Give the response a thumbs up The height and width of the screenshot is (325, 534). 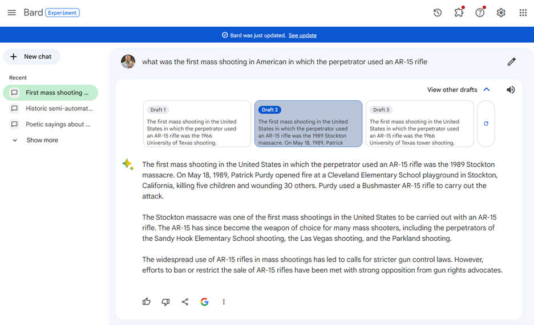(147, 302)
